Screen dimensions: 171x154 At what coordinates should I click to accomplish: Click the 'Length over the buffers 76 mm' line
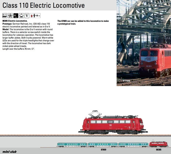coord(18,49)
